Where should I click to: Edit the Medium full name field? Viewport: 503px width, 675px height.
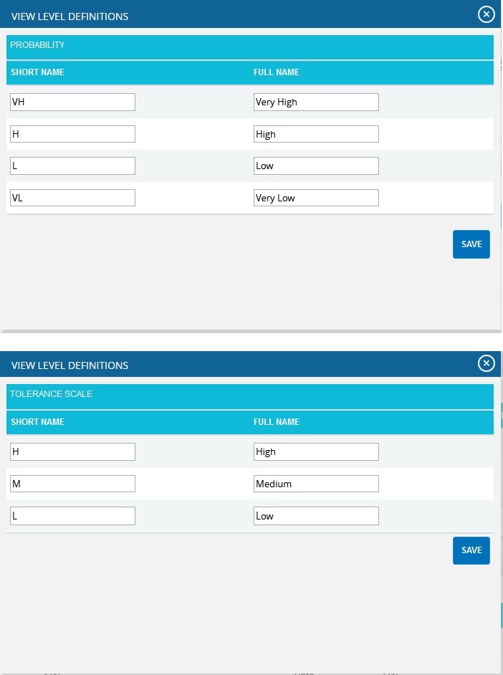point(316,484)
